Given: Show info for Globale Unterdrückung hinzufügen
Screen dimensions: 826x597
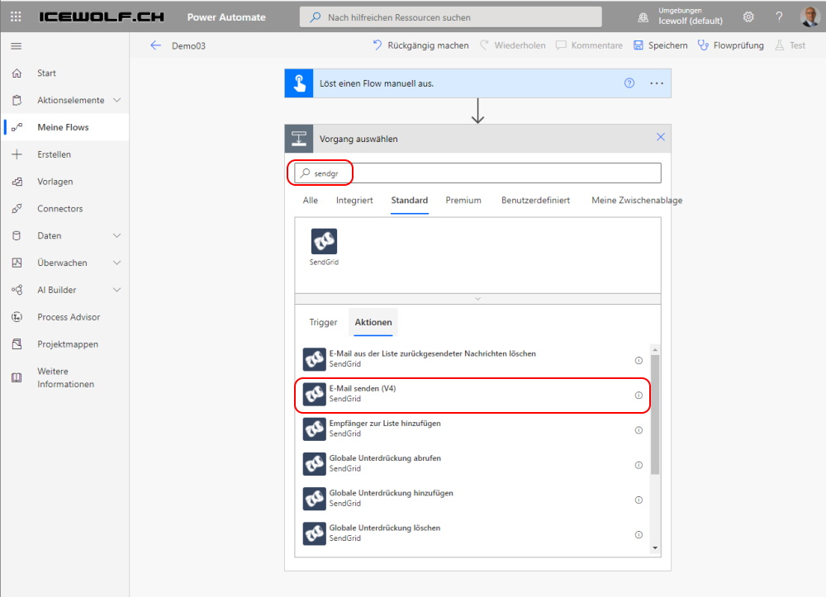Looking at the screenshot, I should pyautogui.click(x=638, y=500).
